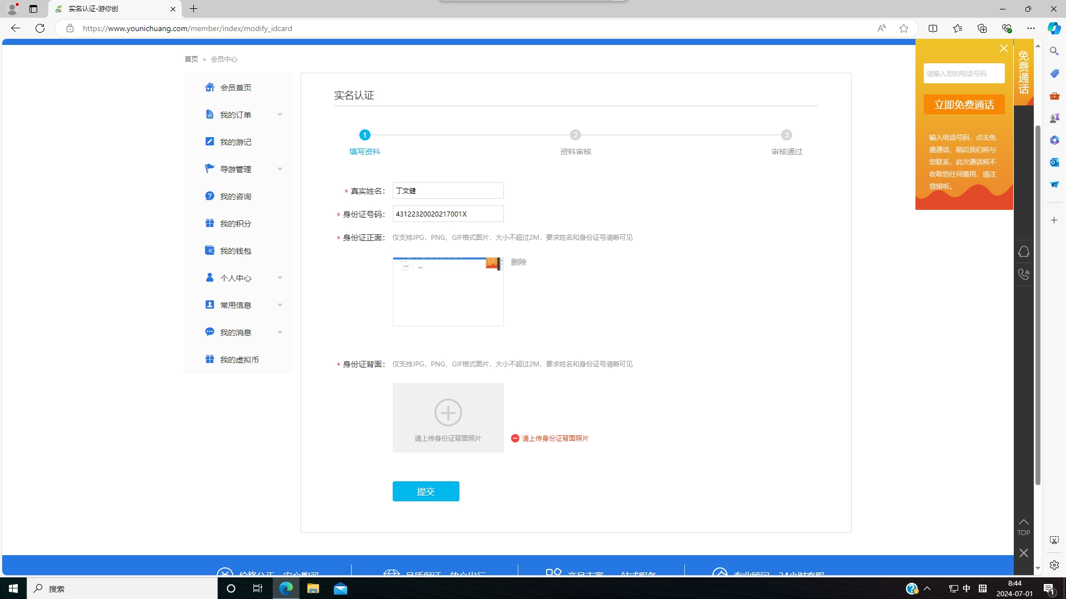Screen dimensions: 1066x599
Task: Click the blue 提交 submit button
Action: [426, 491]
